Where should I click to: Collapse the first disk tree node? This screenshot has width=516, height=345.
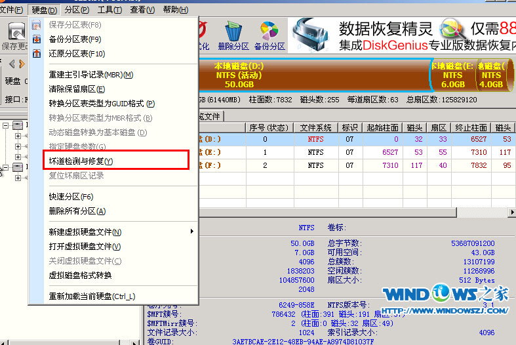coord(6,125)
